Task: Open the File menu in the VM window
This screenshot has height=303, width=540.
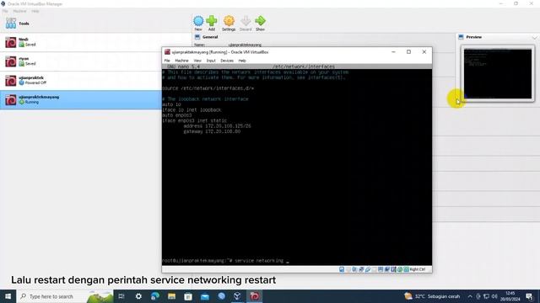Action: coord(167,61)
